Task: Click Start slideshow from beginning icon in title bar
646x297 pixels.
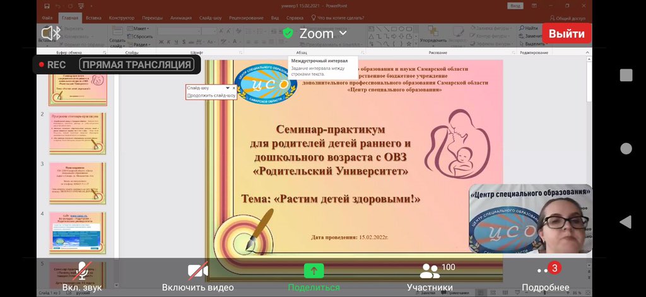Action: pos(82,6)
